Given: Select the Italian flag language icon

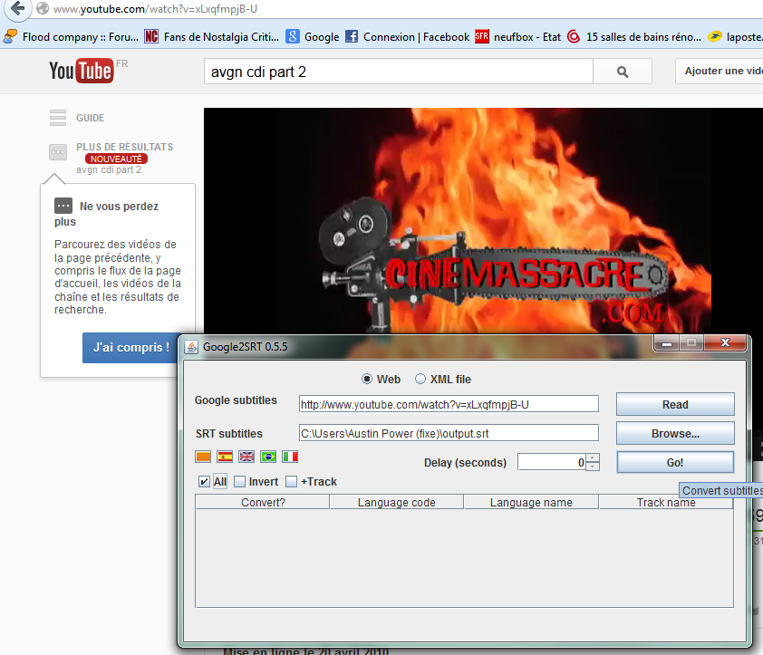Looking at the screenshot, I should [x=290, y=457].
